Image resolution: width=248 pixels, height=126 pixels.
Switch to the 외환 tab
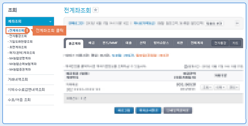click(x=180, y=43)
